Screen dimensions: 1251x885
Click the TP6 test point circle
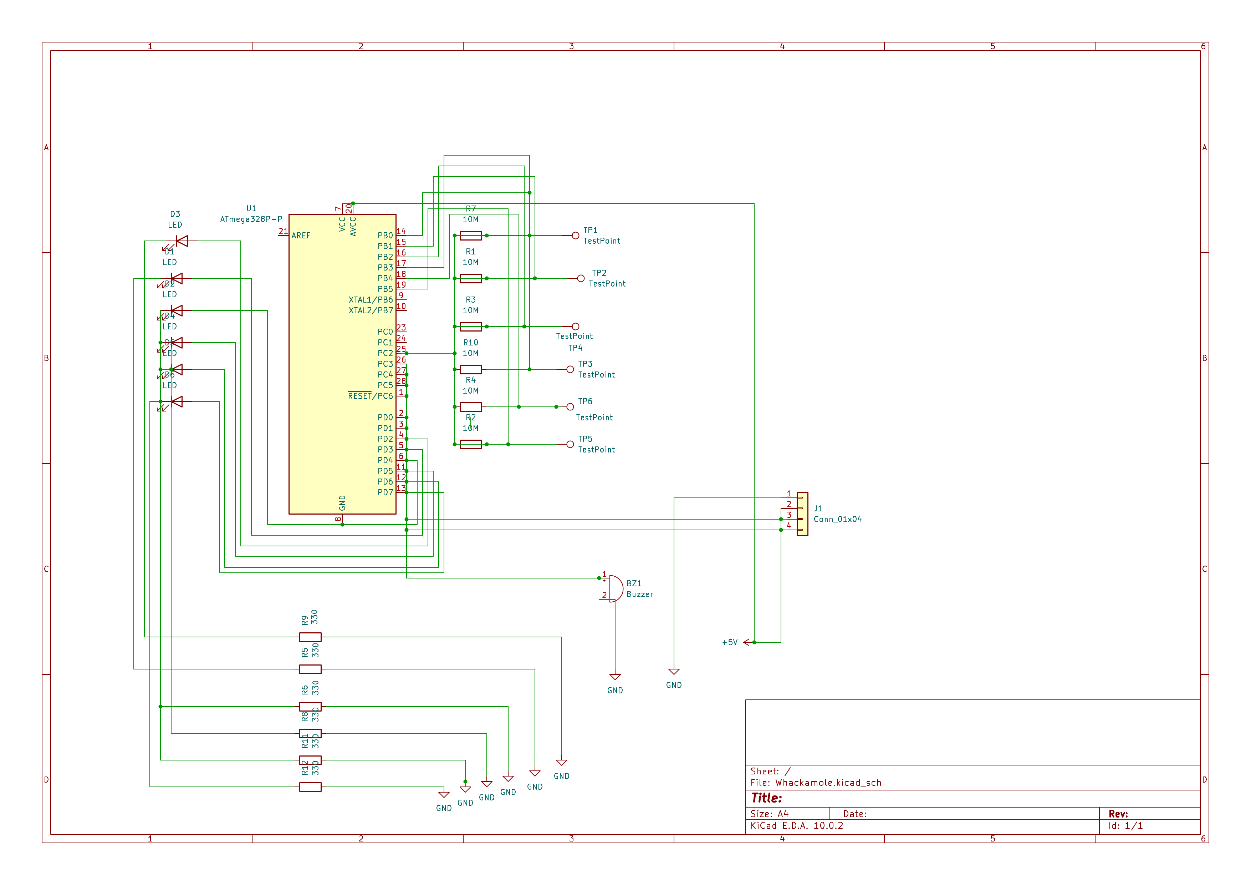[570, 407]
